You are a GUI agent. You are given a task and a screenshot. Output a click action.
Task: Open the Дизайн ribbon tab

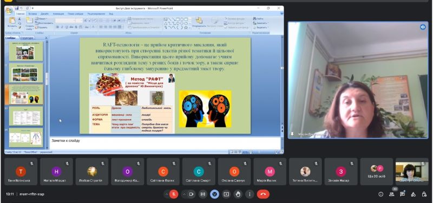tap(44, 14)
